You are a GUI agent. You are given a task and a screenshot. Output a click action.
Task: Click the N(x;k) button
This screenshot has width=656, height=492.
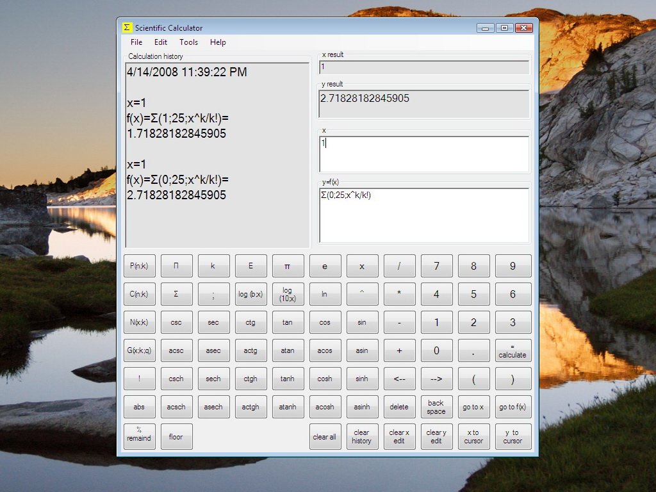139,322
